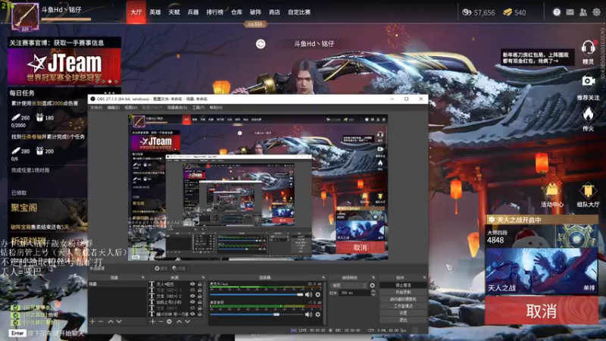Open 帮助(H) menu in OBS
Image resolution: width=606 pixels, height=341 pixels.
click(x=216, y=108)
